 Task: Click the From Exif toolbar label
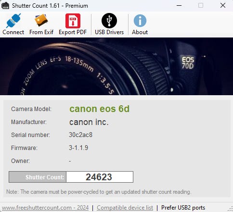point(41,32)
